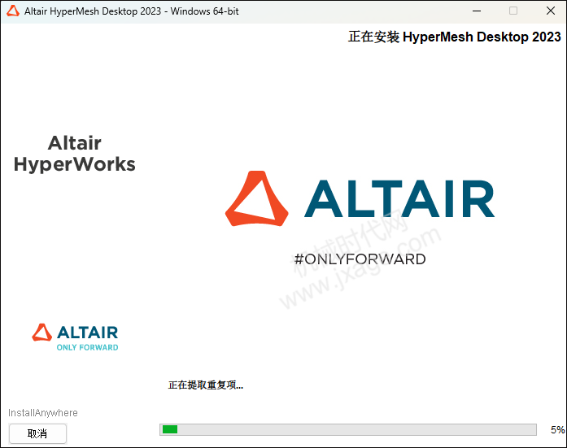Image resolution: width=567 pixels, height=448 pixels.
Task: Click the 正在提取重复项... status text
Action: (x=205, y=385)
